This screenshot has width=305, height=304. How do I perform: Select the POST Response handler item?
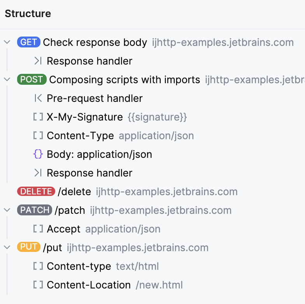tap(89, 173)
